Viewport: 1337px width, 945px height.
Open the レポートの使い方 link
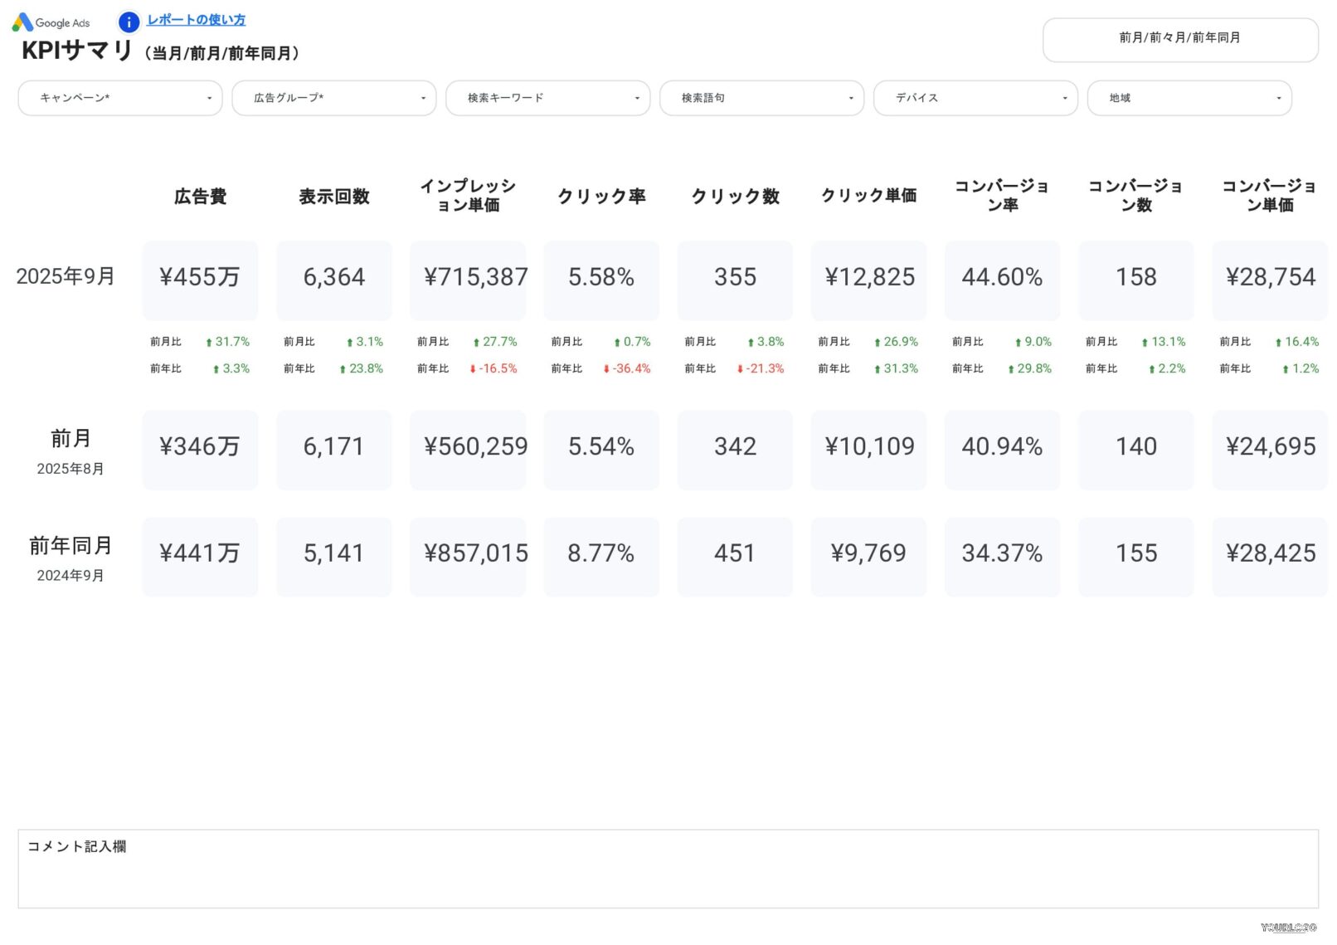tap(196, 19)
